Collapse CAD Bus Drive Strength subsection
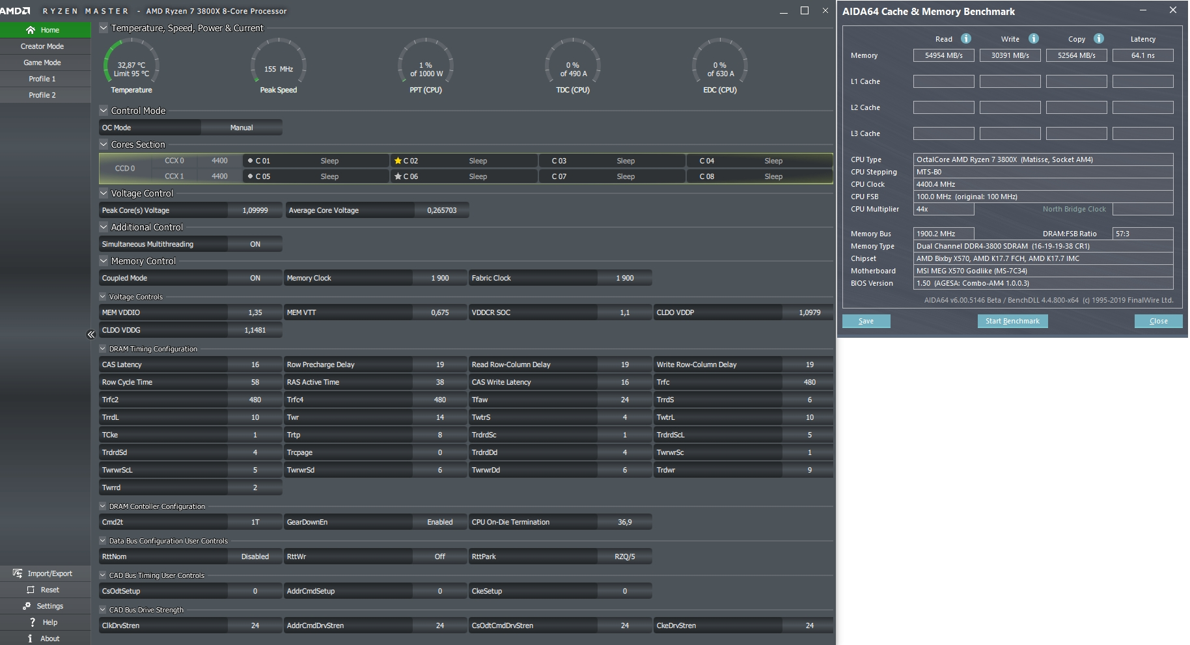 (x=103, y=610)
